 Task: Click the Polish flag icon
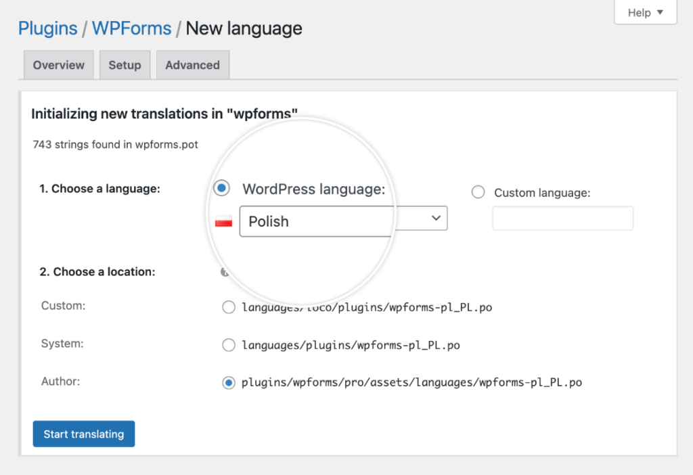point(223,219)
